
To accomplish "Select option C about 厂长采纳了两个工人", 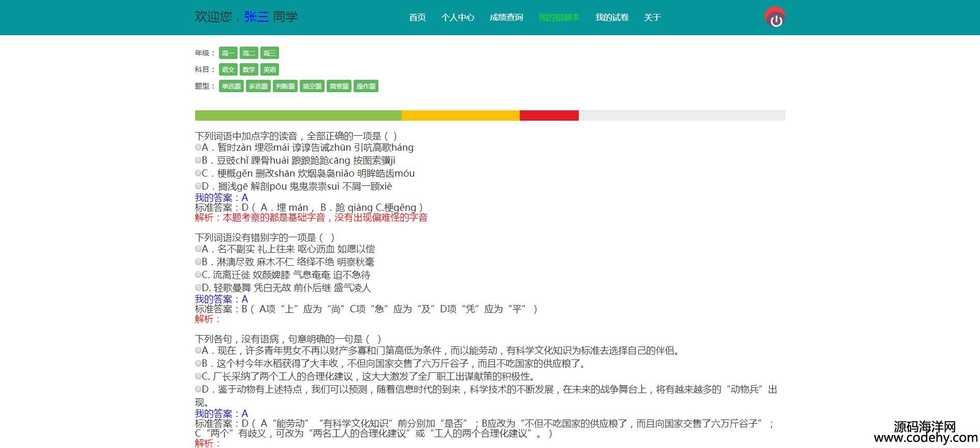I will click(x=198, y=376).
